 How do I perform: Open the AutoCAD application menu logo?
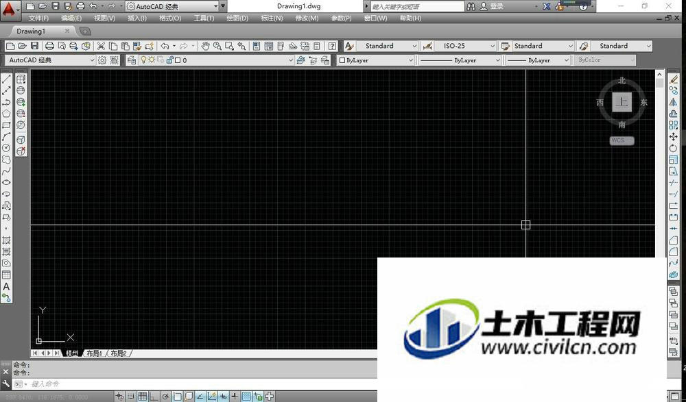point(9,9)
